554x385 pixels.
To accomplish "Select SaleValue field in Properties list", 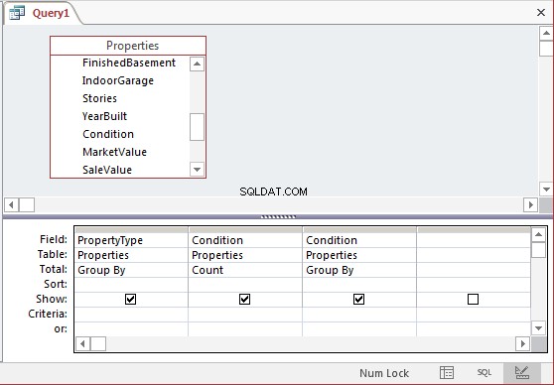I will pos(107,170).
